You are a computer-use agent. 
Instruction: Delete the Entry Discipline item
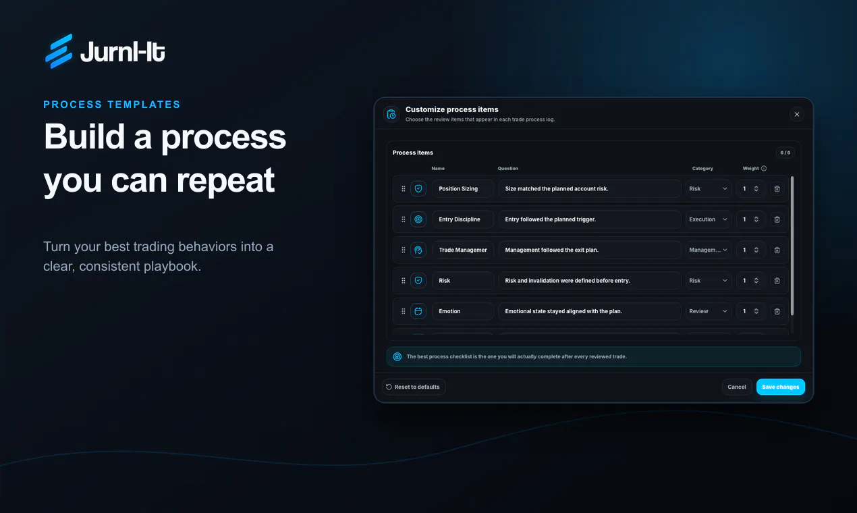tap(777, 219)
